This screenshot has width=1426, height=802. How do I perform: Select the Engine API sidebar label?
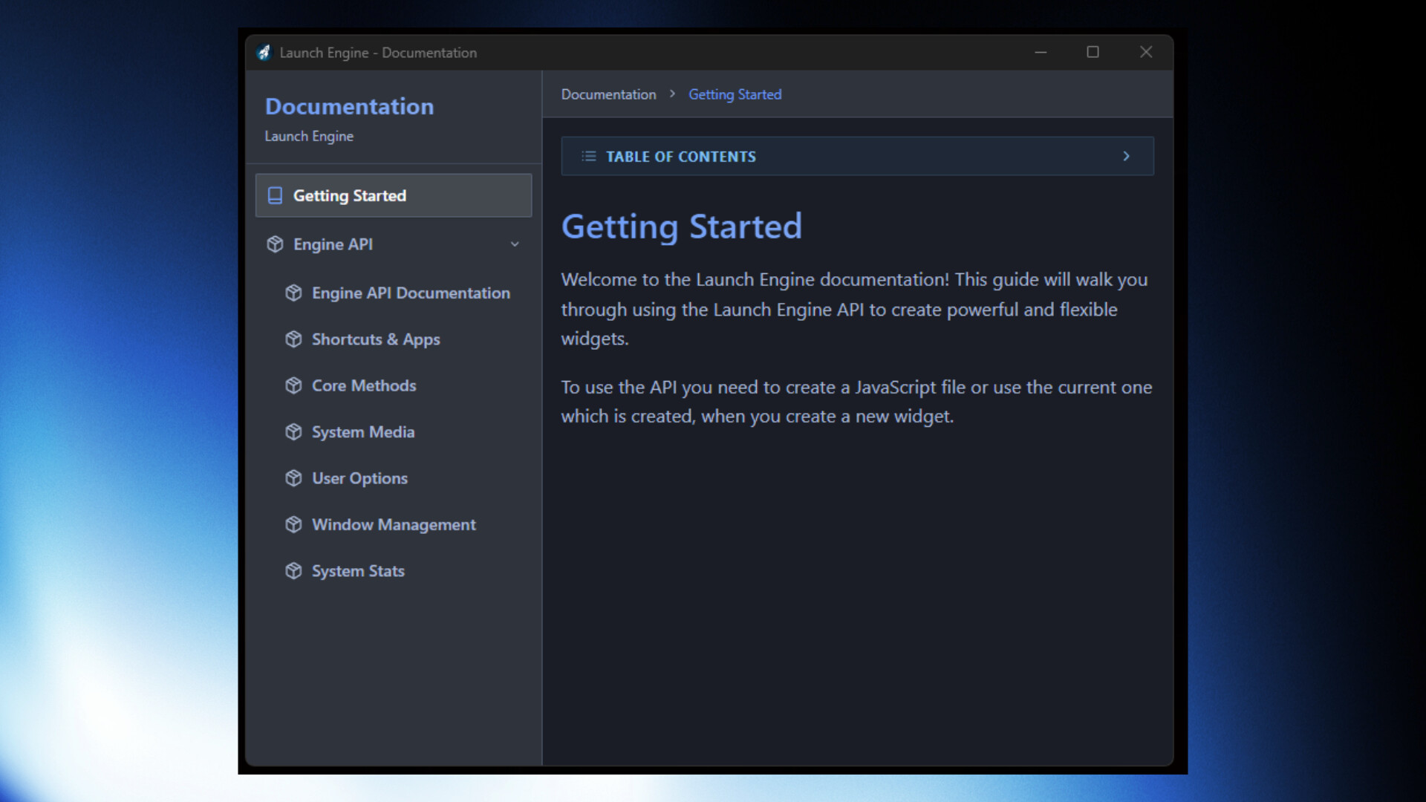pyautogui.click(x=333, y=244)
